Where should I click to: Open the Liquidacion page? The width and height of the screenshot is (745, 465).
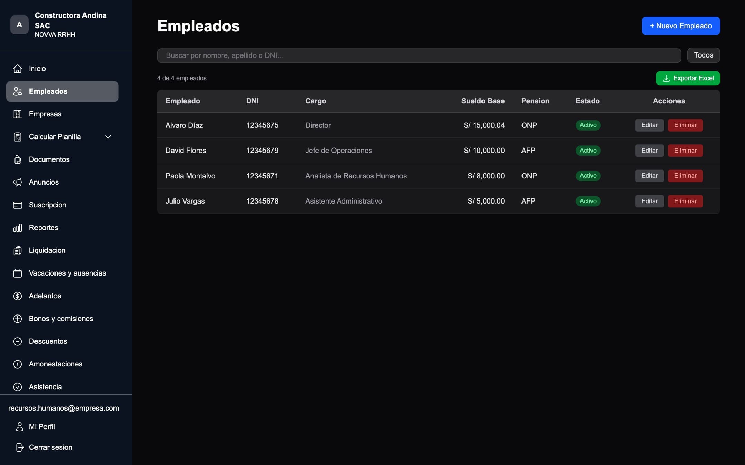(62, 250)
